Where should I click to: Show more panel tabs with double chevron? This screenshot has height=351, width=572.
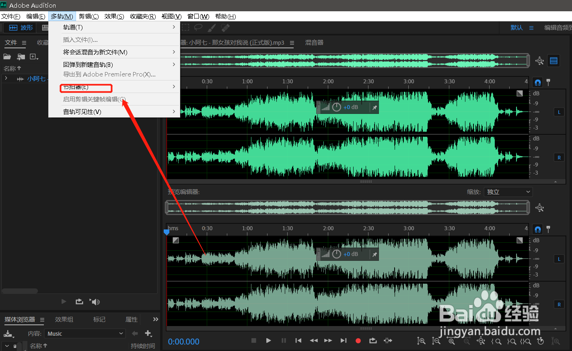(x=156, y=319)
